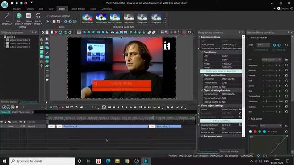The width and height of the screenshot is (294, 165).
Task: Reset Brightness with its reset arrow
Action: [286, 65]
